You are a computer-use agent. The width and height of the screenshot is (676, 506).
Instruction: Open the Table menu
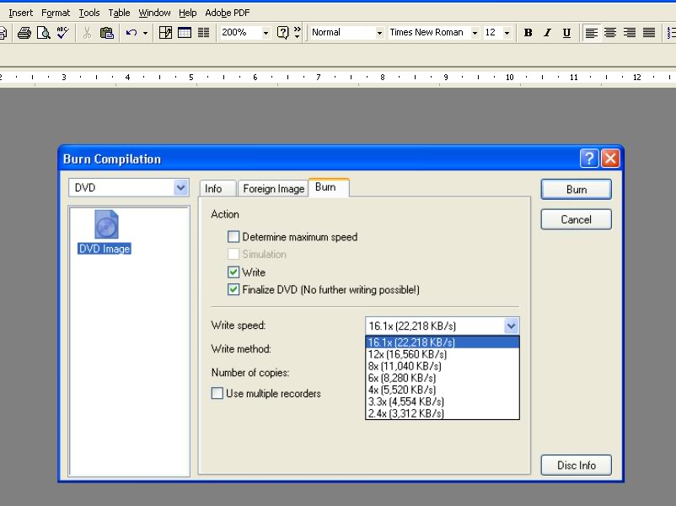point(119,13)
